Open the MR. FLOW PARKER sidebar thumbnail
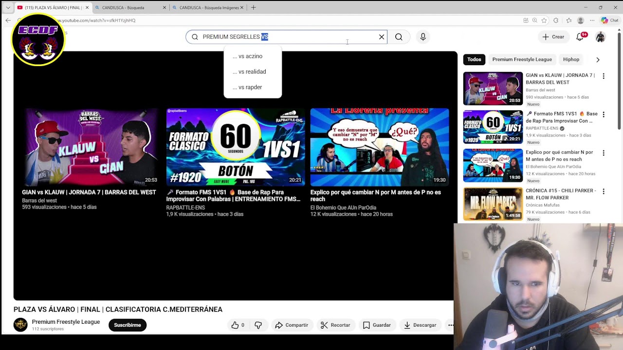 pyautogui.click(x=493, y=204)
